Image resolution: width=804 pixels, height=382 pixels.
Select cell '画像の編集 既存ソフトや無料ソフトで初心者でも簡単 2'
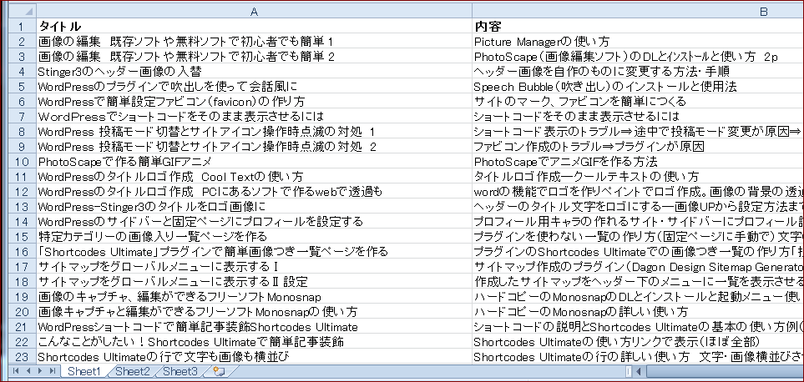[254, 57]
